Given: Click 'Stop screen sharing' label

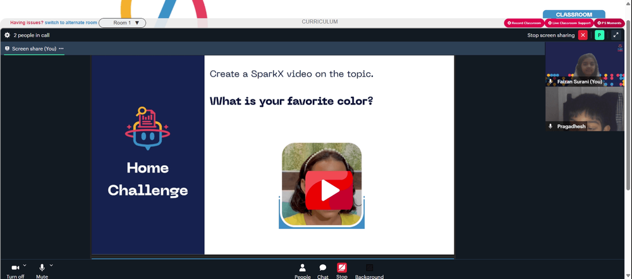Looking at the screenshot, I should (x=550, y=35).
